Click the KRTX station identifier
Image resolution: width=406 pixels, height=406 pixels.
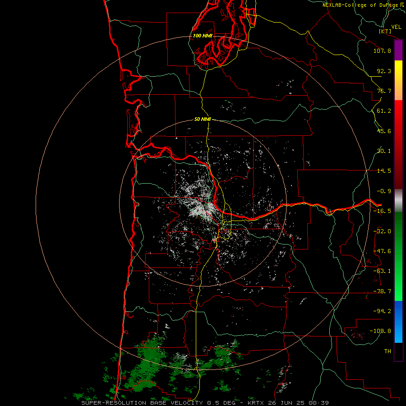click(x=256, y=403)
